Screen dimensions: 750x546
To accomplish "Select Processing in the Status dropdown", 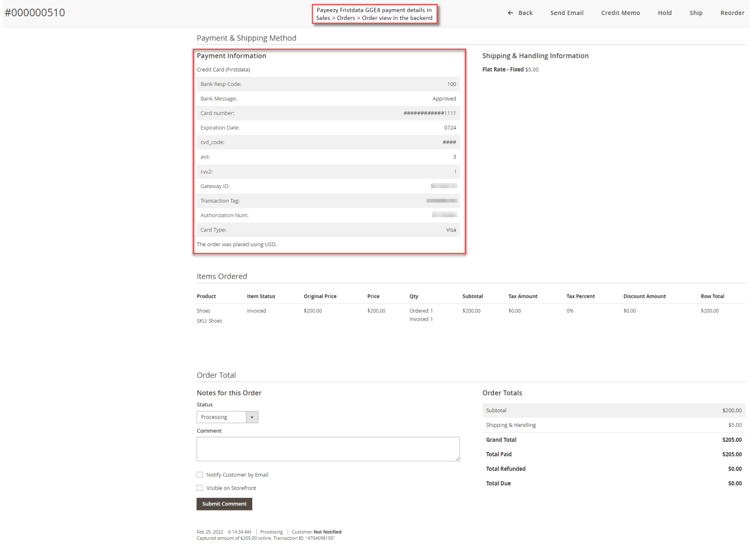I will click(x=222, y=417).
